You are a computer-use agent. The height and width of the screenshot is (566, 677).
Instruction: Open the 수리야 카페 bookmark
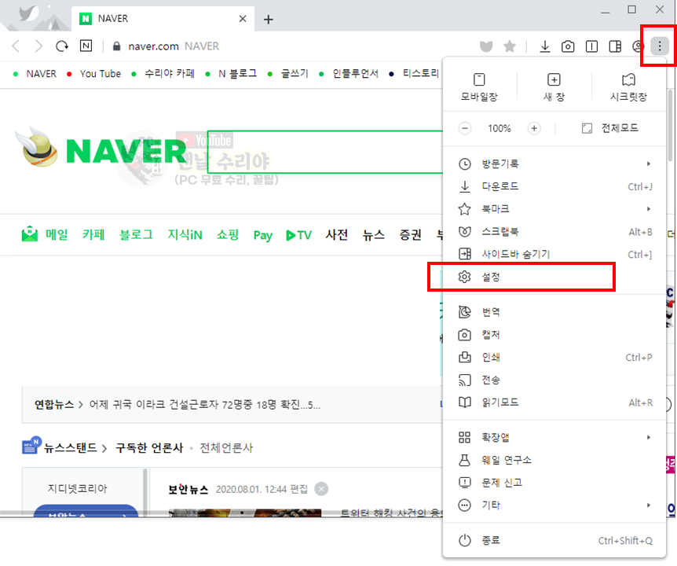(163, 74)
